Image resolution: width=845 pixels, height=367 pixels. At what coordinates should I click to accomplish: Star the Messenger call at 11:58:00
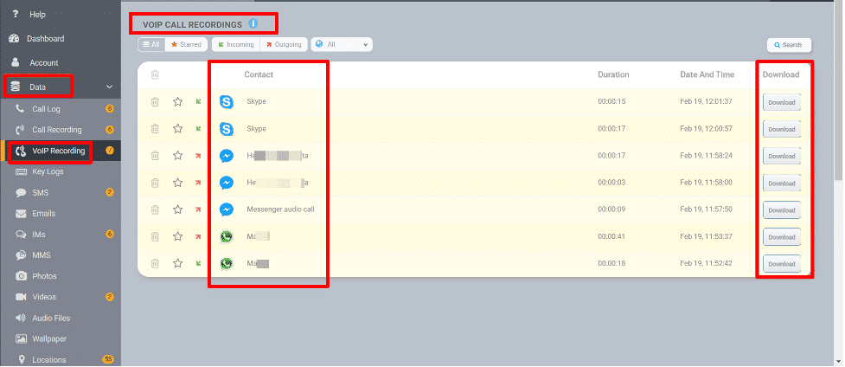(x=178, y=183)
